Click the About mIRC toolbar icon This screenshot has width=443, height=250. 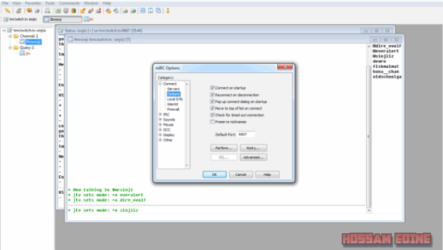(168, 10)
